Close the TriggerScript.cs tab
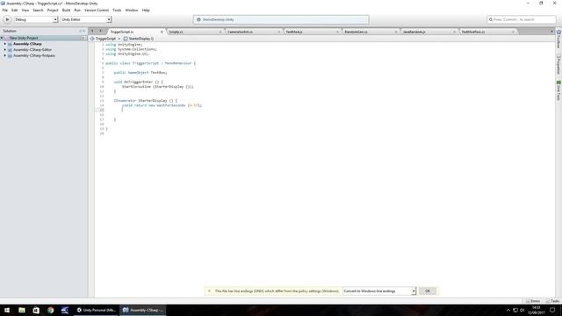The height and width of the screenshot is (316, 562). click(x=162, y=32)
